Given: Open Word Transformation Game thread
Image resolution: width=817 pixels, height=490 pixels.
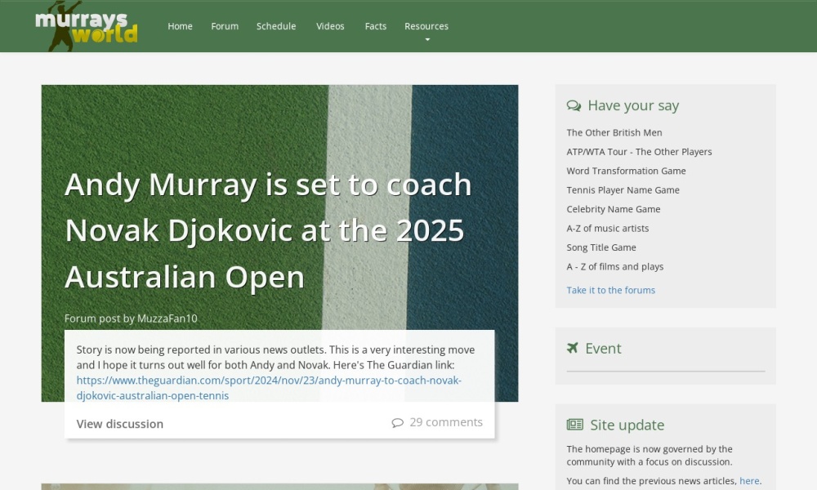Looking at the screenshot, I should coord(626,171).
